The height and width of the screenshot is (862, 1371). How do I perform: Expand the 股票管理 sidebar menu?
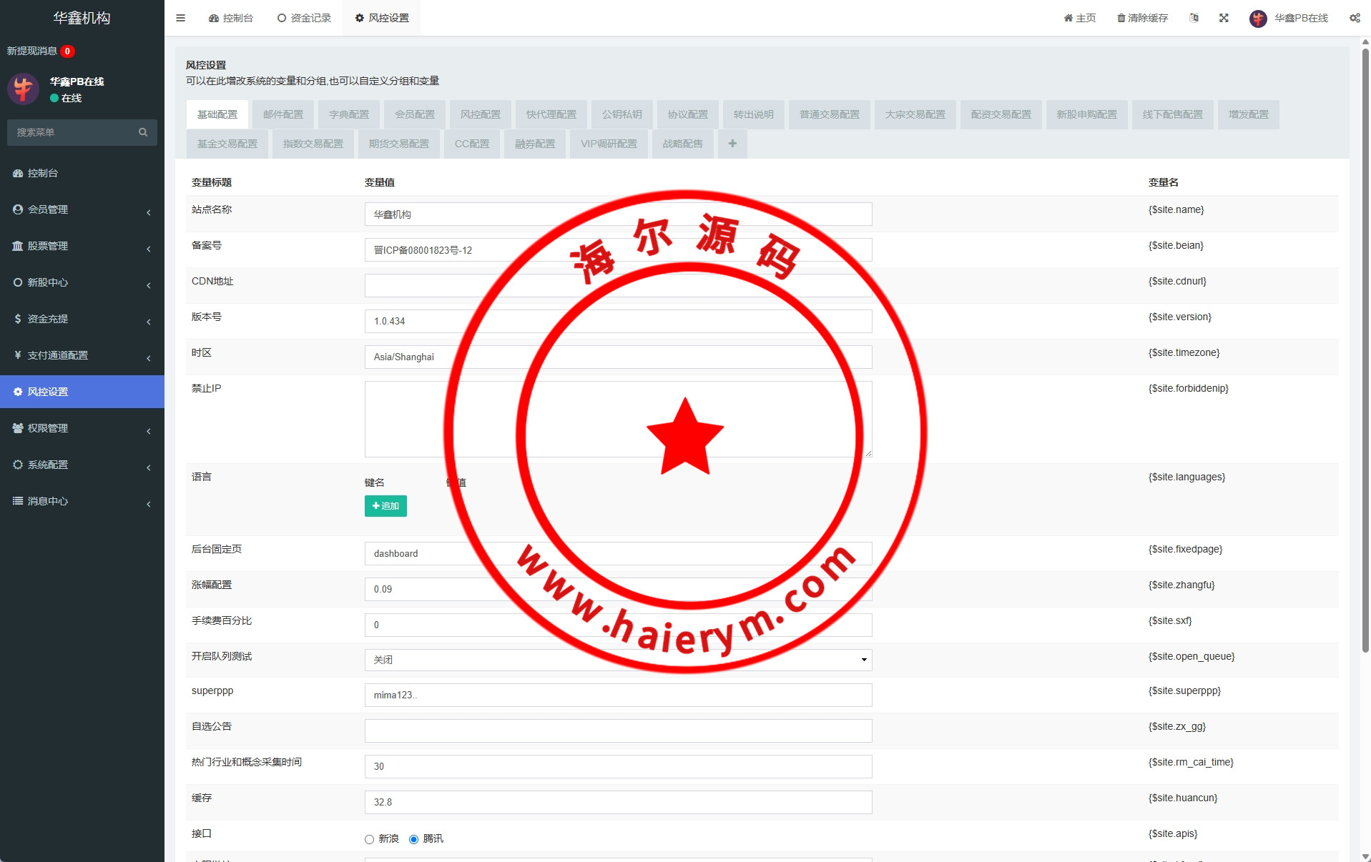pyautogui.click(x=82, y=246)
